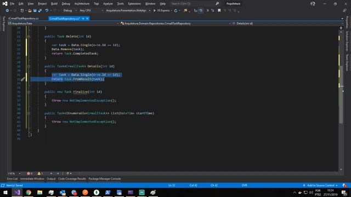Open the Error List panel tab
The height and width of the screenshot is (197, 351).
[x=12, y=179]
